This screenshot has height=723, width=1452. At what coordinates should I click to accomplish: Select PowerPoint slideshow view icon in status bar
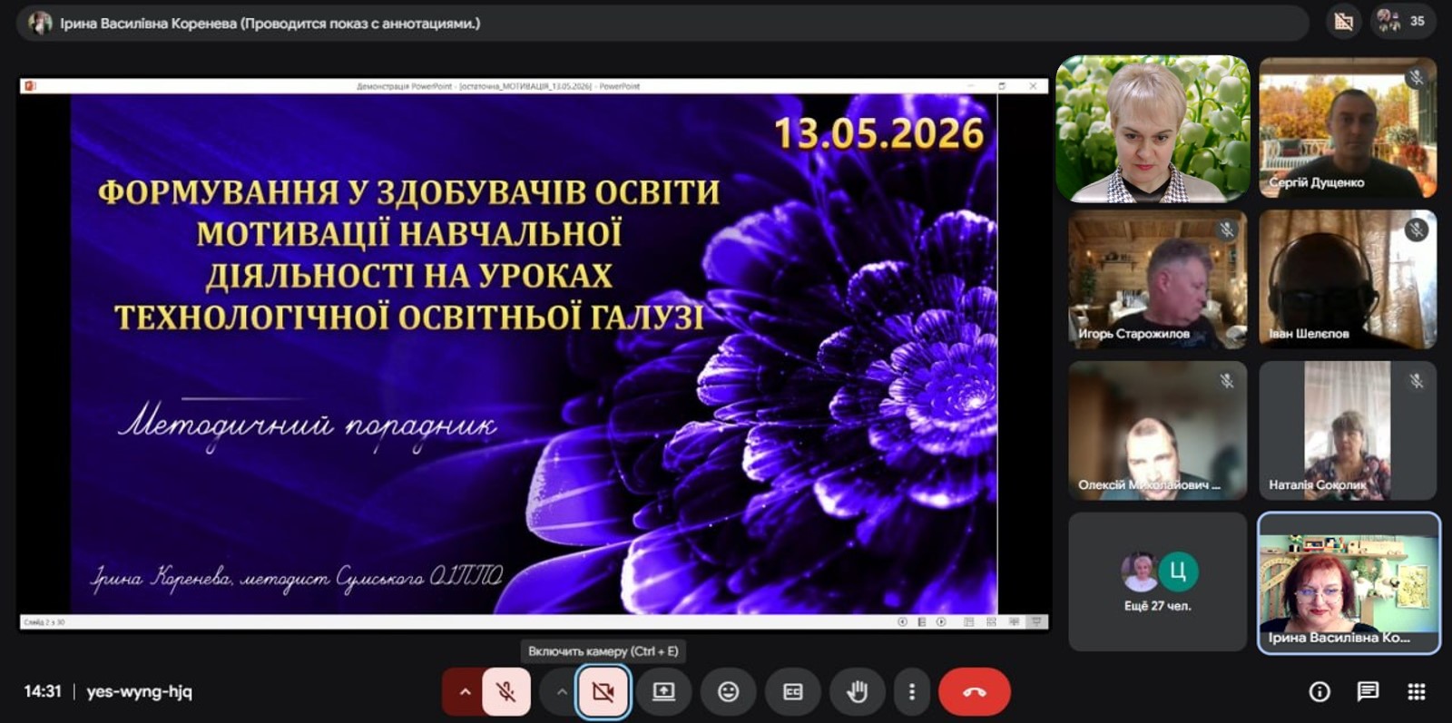click(1035, 622)
